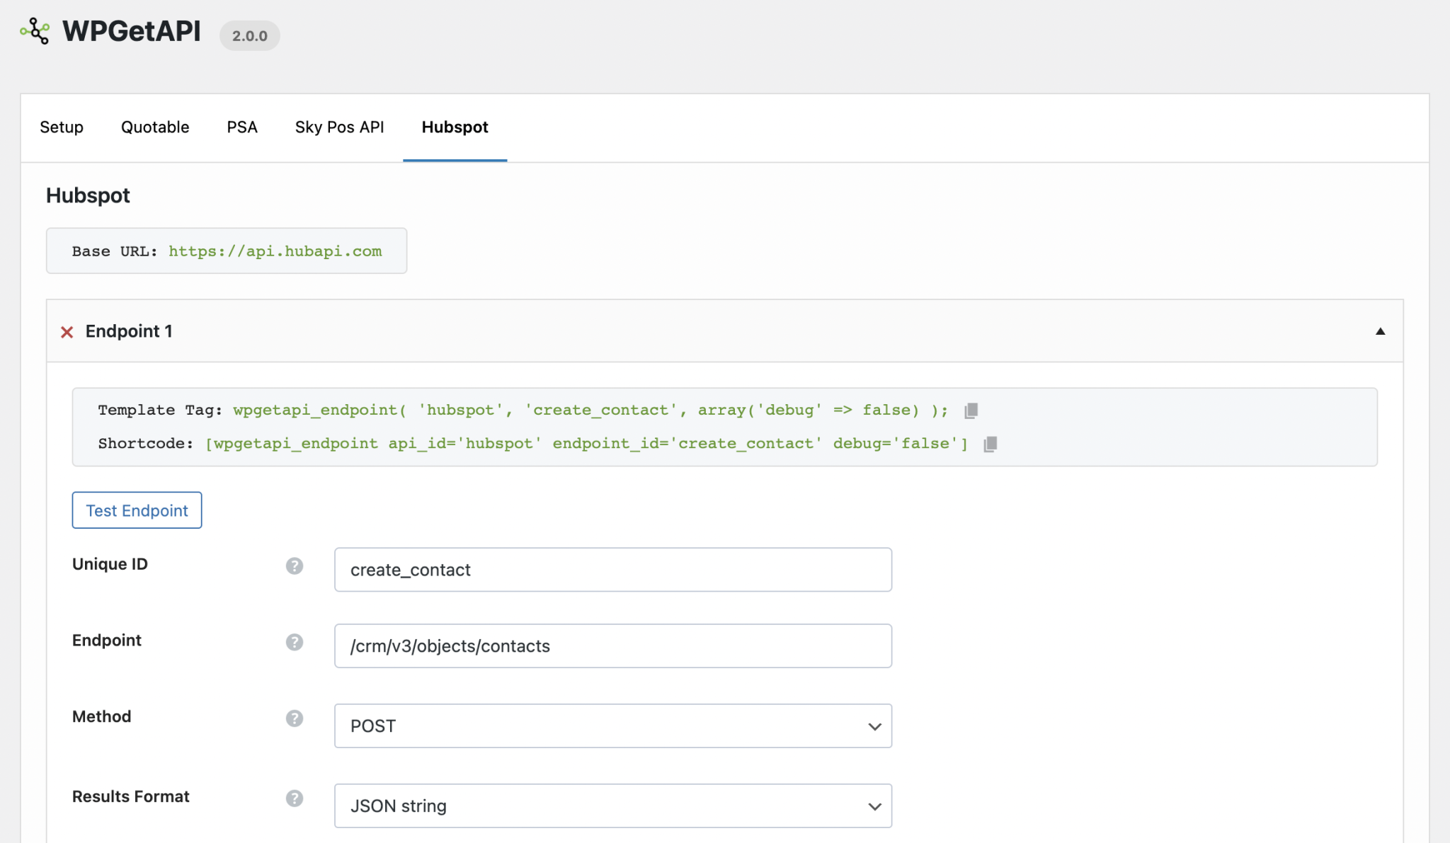Click the WPGetAPI logo icon
Viewport: 1450px width, 843px height.
[35, 30]
